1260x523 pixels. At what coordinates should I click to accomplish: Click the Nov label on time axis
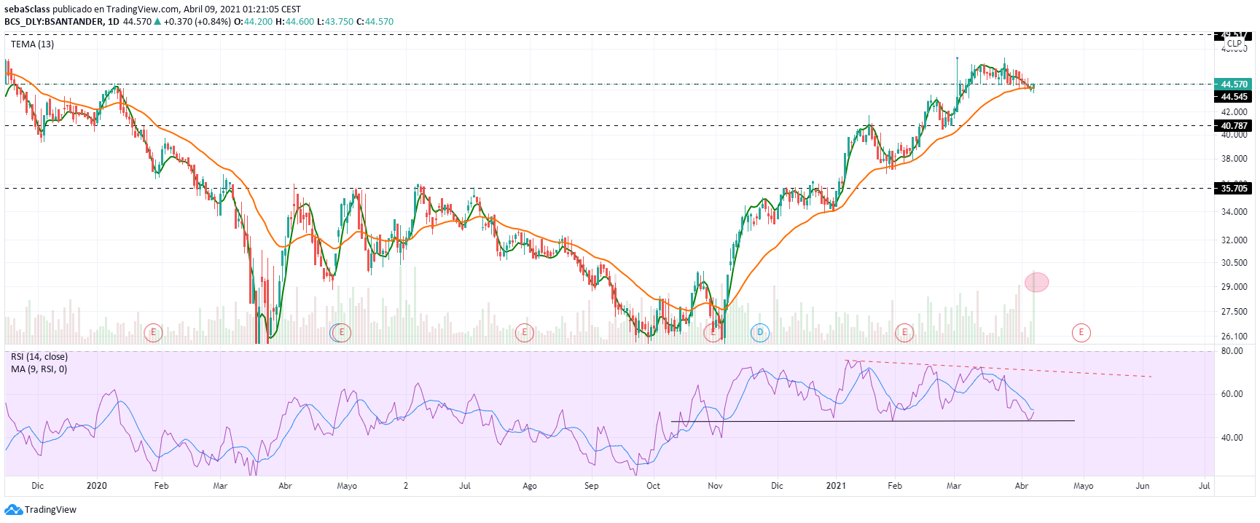pyautogui.click(x=716, y=486)
